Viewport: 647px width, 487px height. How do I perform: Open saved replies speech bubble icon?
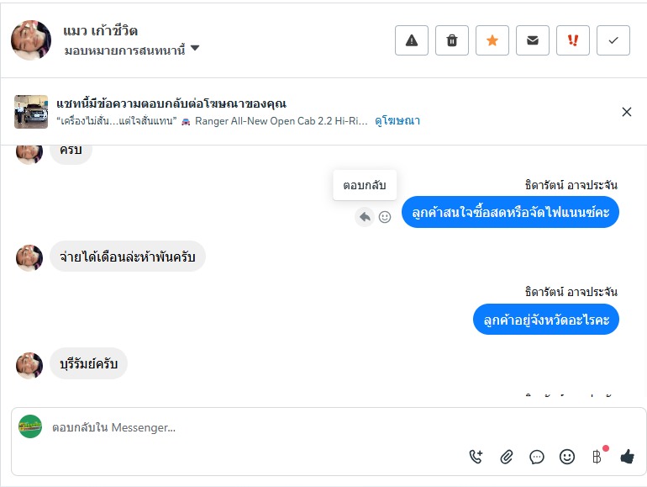[537, 457]
